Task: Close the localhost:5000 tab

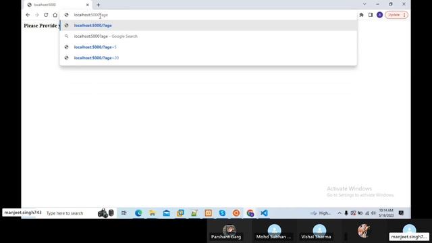Action: click(88, 5)
